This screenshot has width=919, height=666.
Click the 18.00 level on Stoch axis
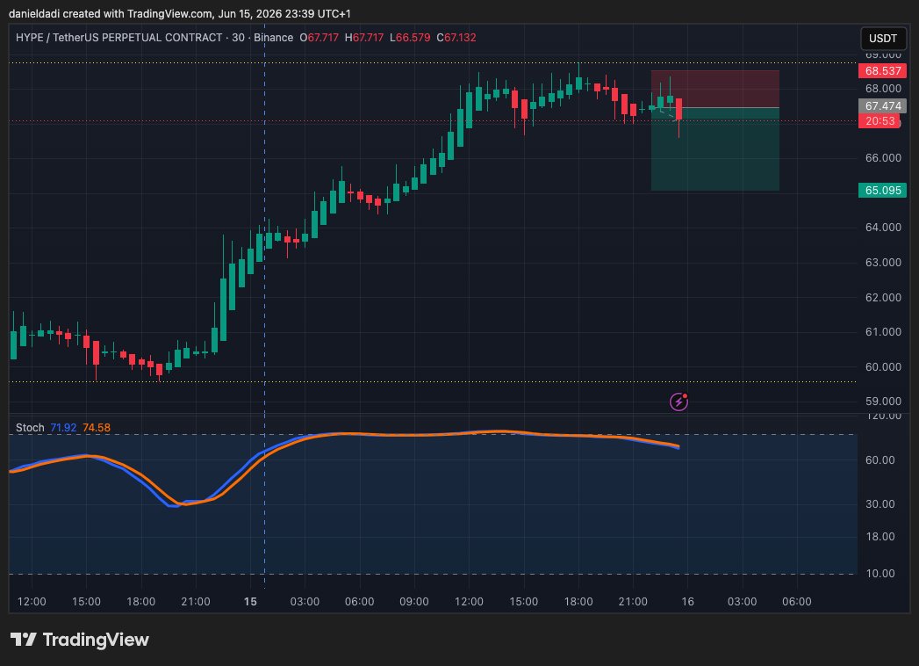pyautogui.click(x=880, y=536)
